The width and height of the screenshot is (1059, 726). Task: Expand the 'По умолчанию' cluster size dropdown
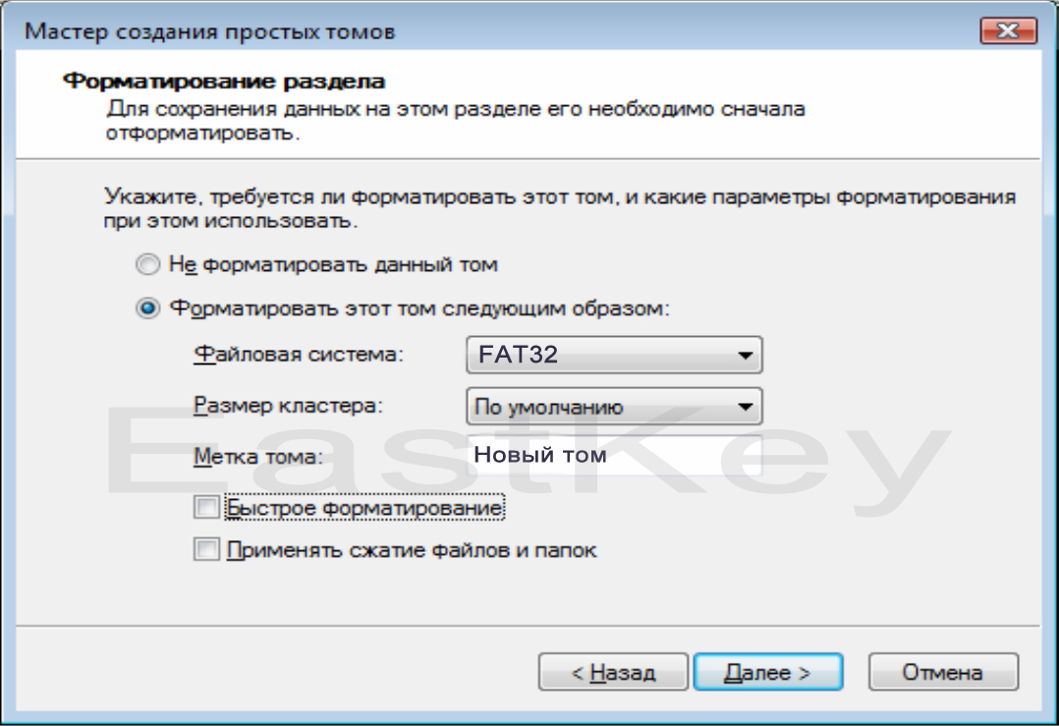pos(614,407)
